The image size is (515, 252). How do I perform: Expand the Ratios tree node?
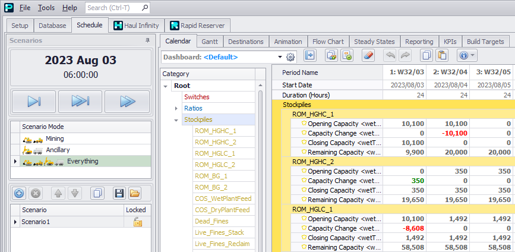176,108
